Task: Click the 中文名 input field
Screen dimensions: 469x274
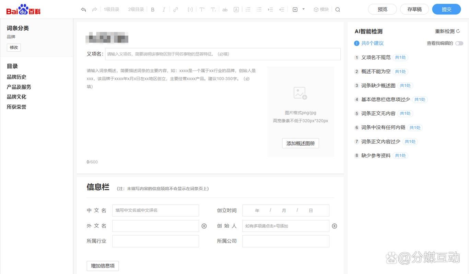Action: [x=155, y=210]
